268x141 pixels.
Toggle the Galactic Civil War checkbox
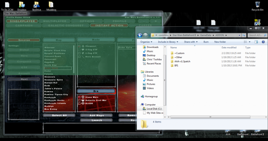click(79, 100)
